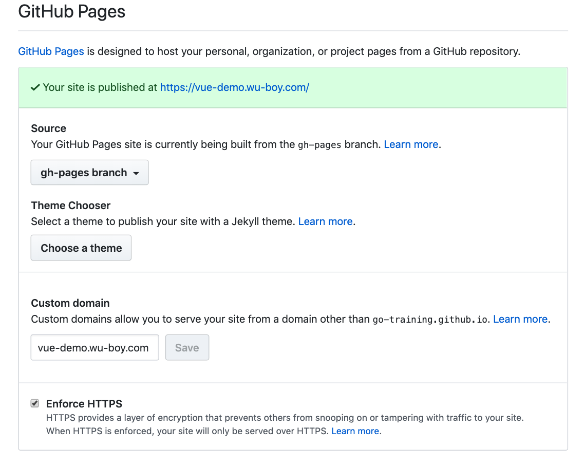584x465 pixels.
Task: Select the Theme Chooser heading
Action: pyautogui.click(x=71, y=206)
